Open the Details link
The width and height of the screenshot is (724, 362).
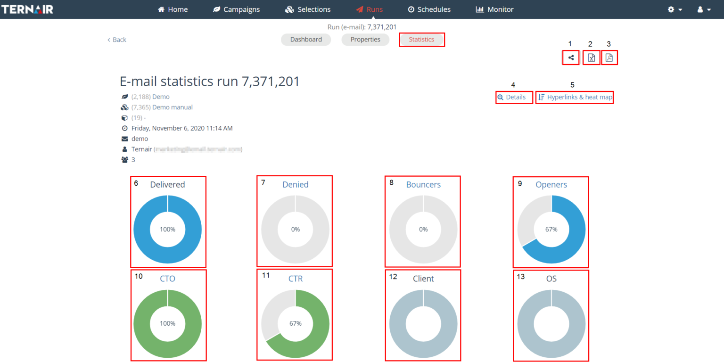coord(511,97)
